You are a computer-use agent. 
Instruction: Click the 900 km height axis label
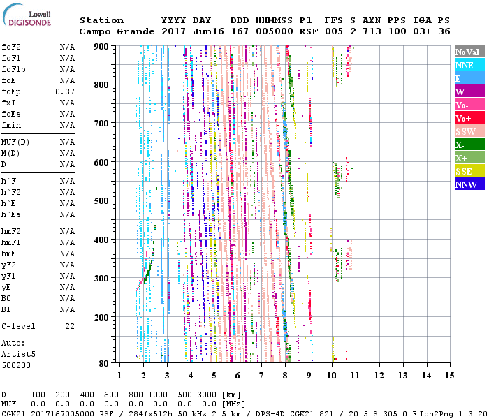(102, 46)
